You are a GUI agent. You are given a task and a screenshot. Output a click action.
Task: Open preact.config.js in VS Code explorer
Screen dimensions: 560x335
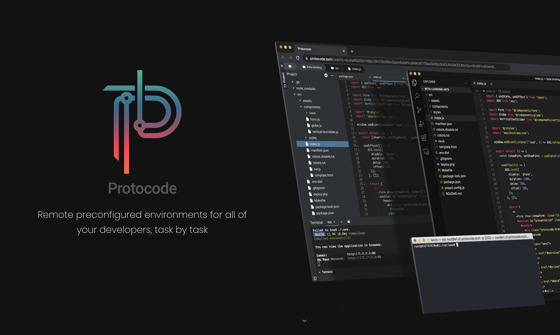(452, 188)
